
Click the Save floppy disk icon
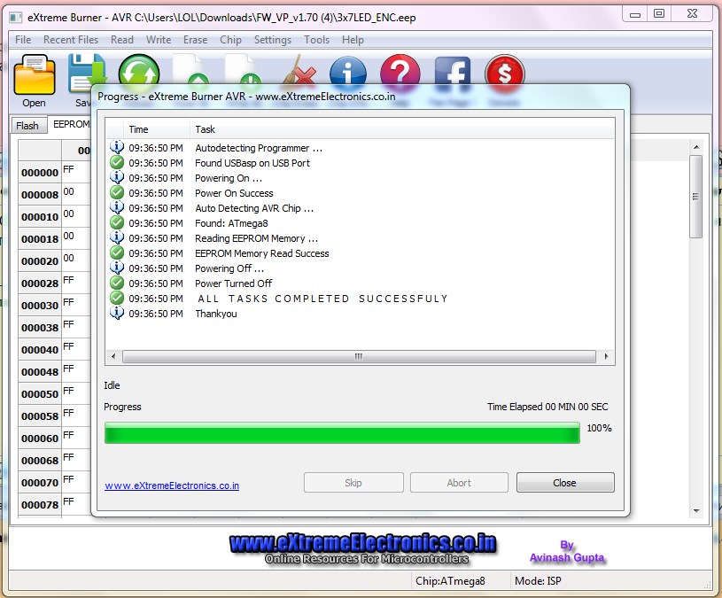tap(84, 73)
